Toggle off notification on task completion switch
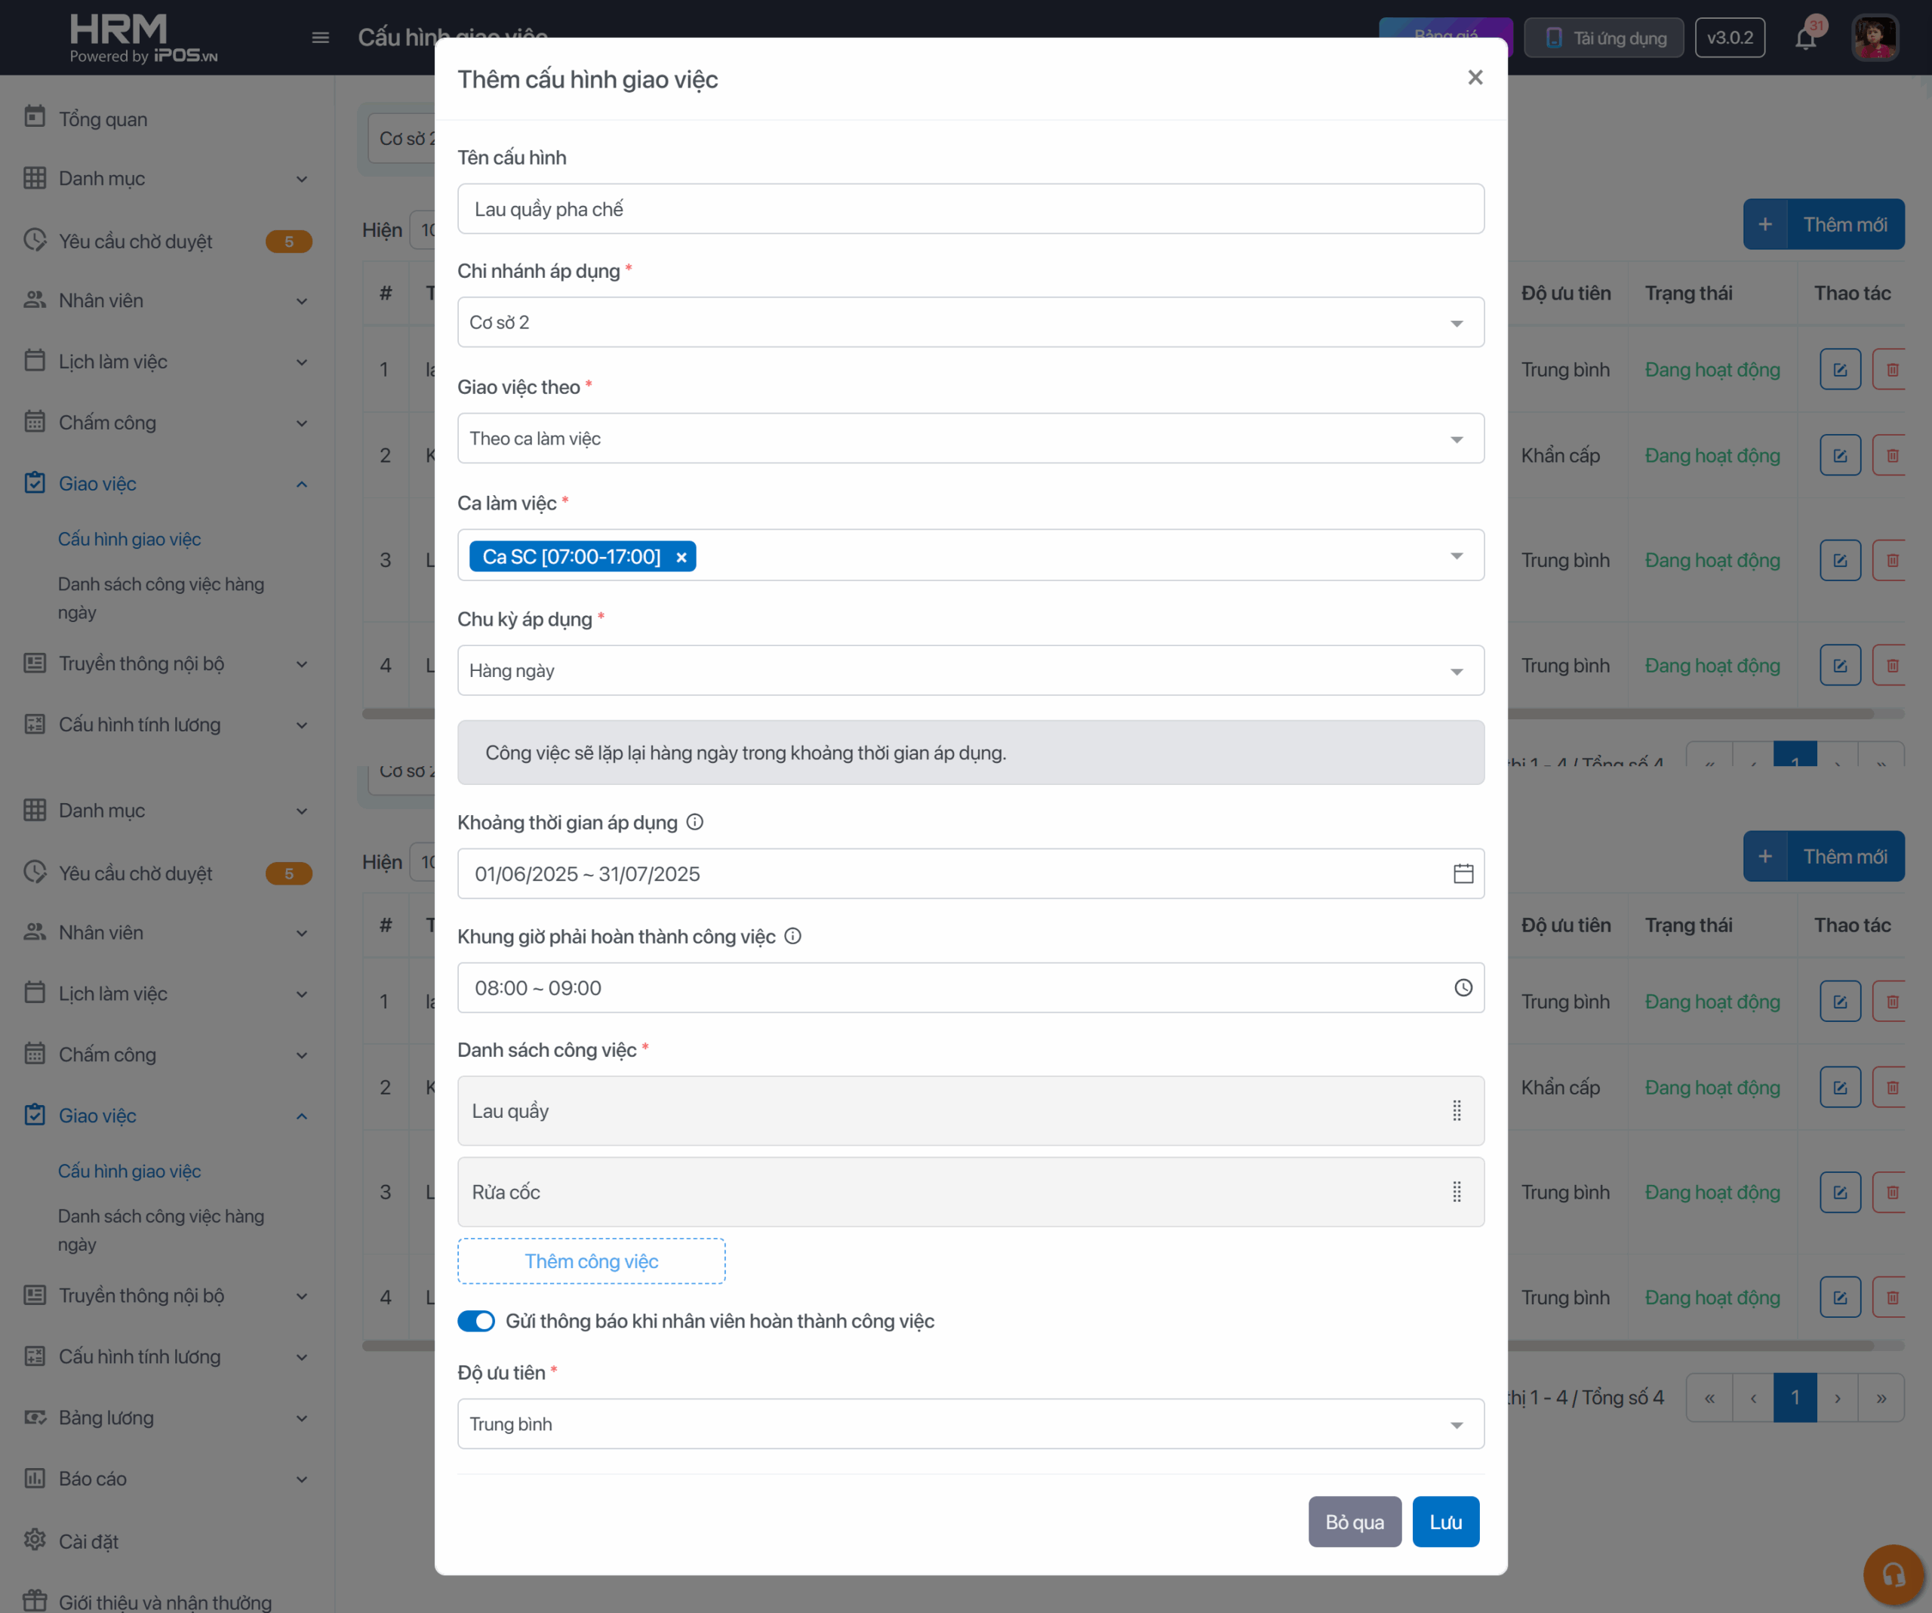 [x=475, y=1320]
